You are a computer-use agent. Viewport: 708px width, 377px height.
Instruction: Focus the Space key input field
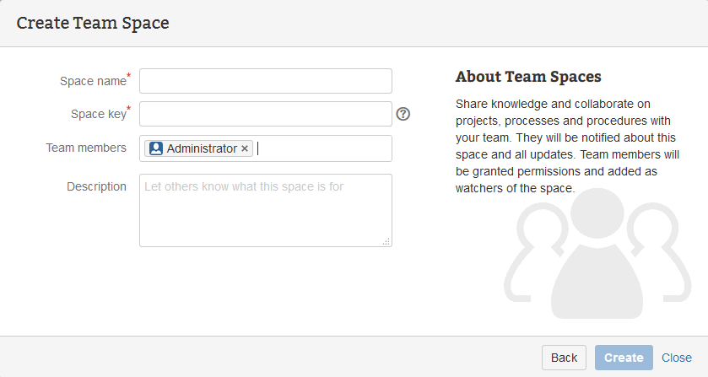(266, 114)
